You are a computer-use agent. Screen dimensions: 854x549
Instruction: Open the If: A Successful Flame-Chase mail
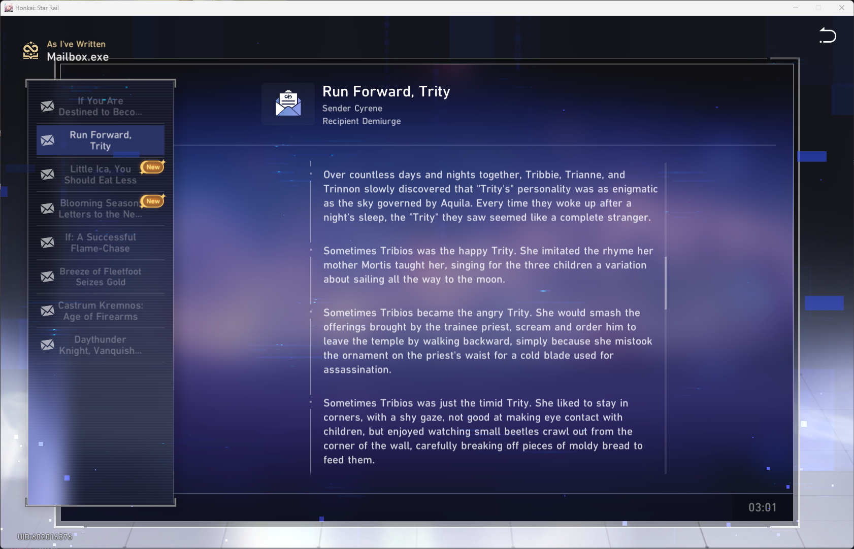tap(101, 243)
